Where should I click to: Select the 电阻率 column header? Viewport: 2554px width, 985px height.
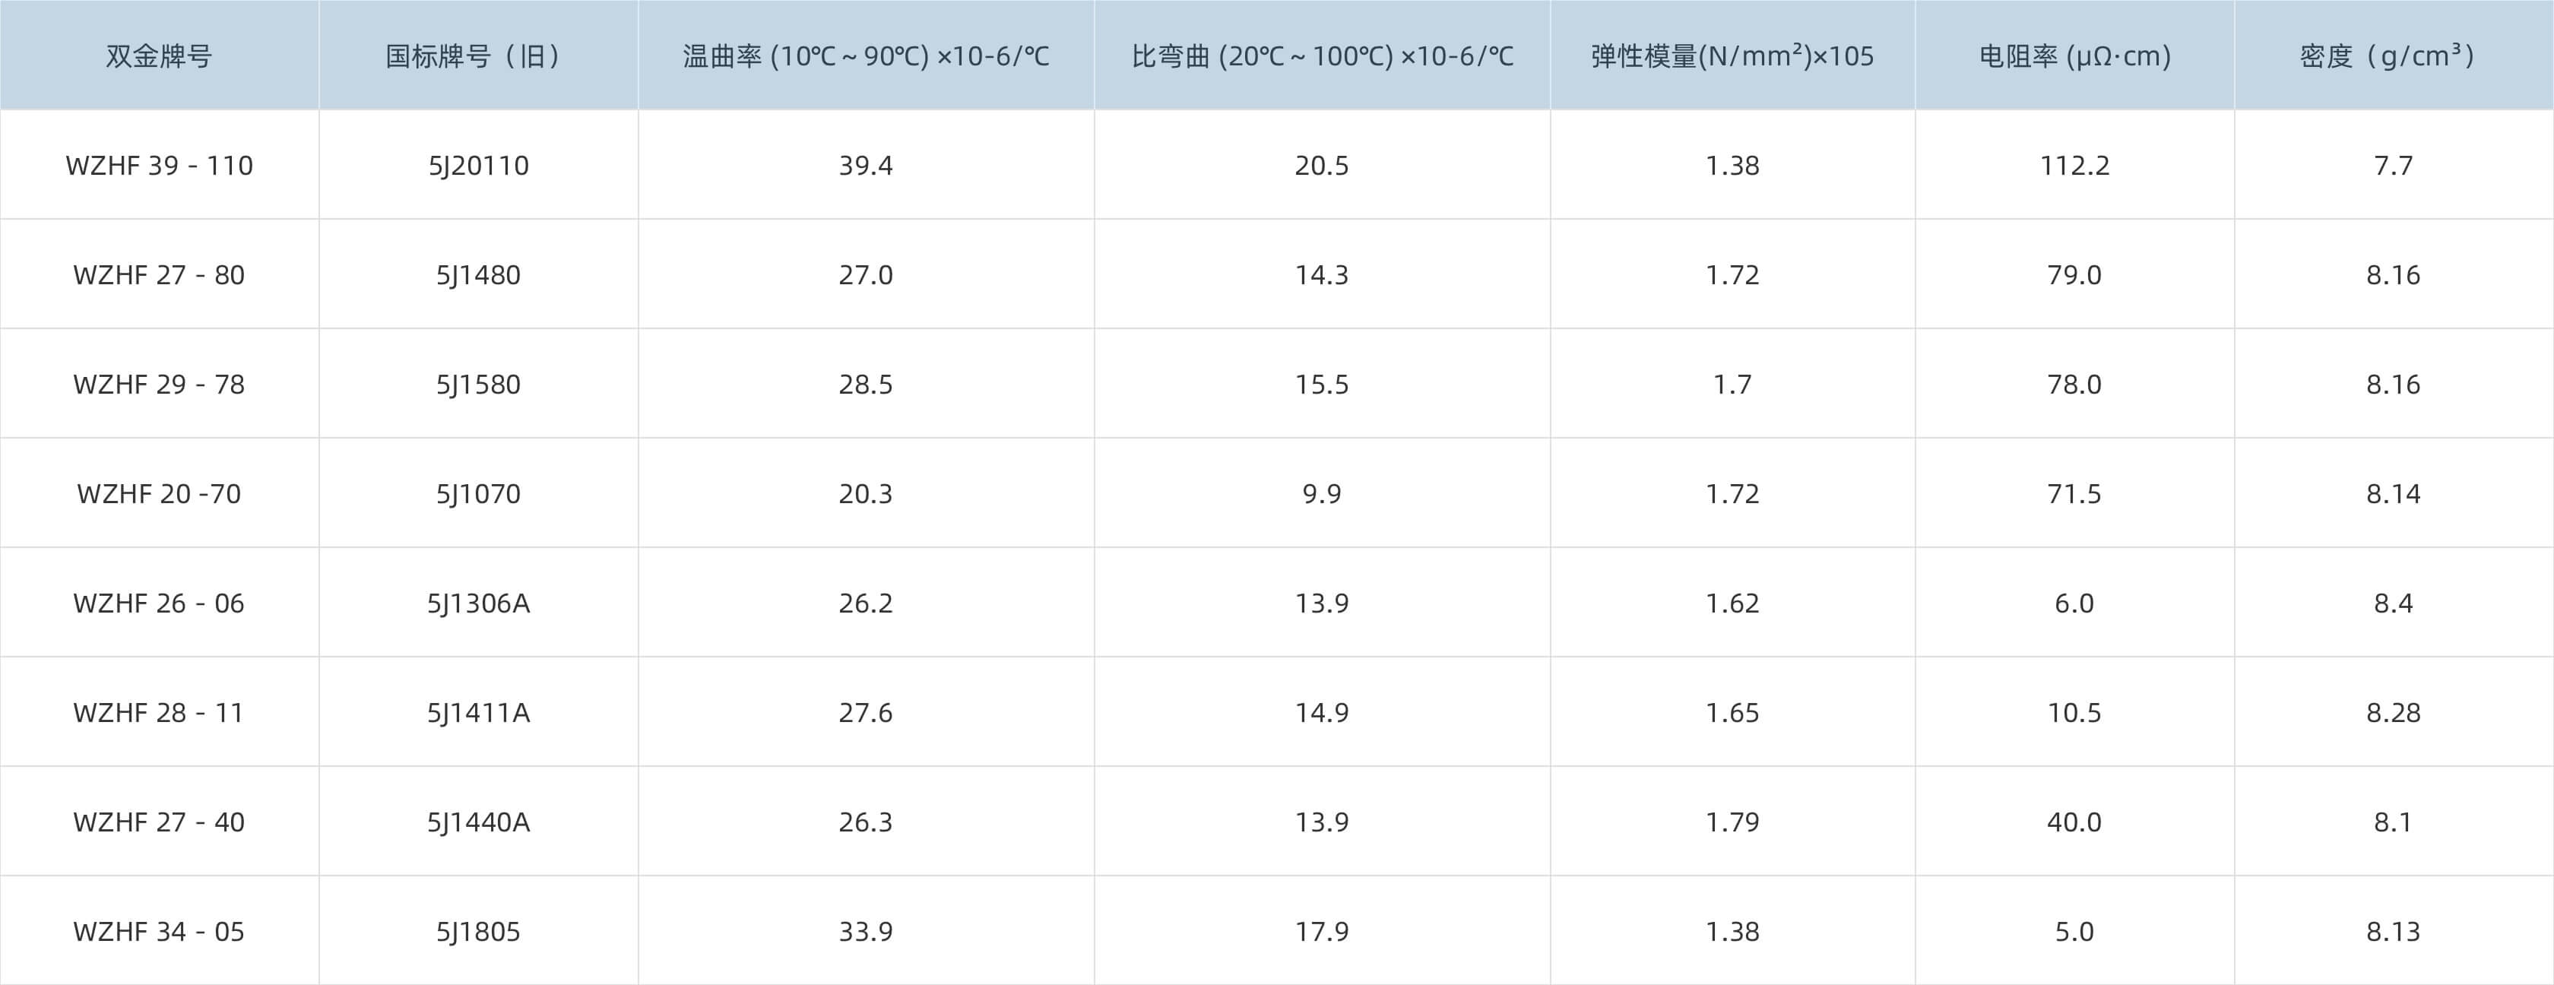click(2074, 55)
